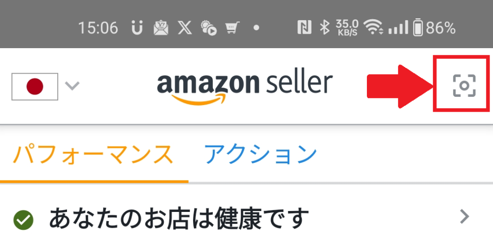Click the amazon seller logo
The width and height of the screenshot is (493, 250).
245,88
